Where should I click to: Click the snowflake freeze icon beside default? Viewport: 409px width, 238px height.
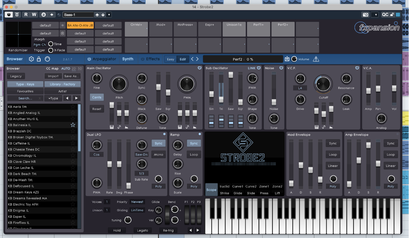[x=62, y=25]
